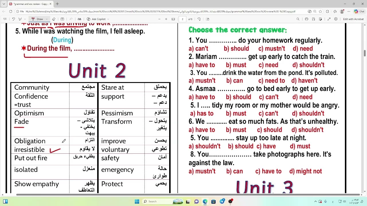This screenshot has width=367, height=206.
Task: Open the tab actions menu chevron
Action: tap(4, 4)
